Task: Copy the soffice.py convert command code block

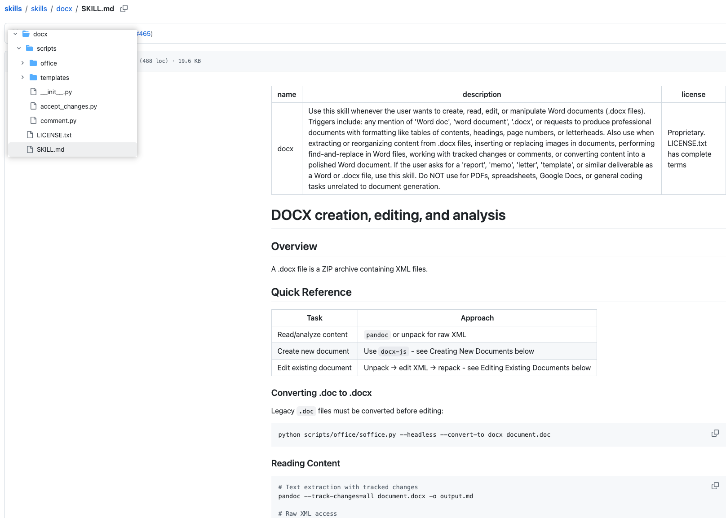Action: [715, 433]
